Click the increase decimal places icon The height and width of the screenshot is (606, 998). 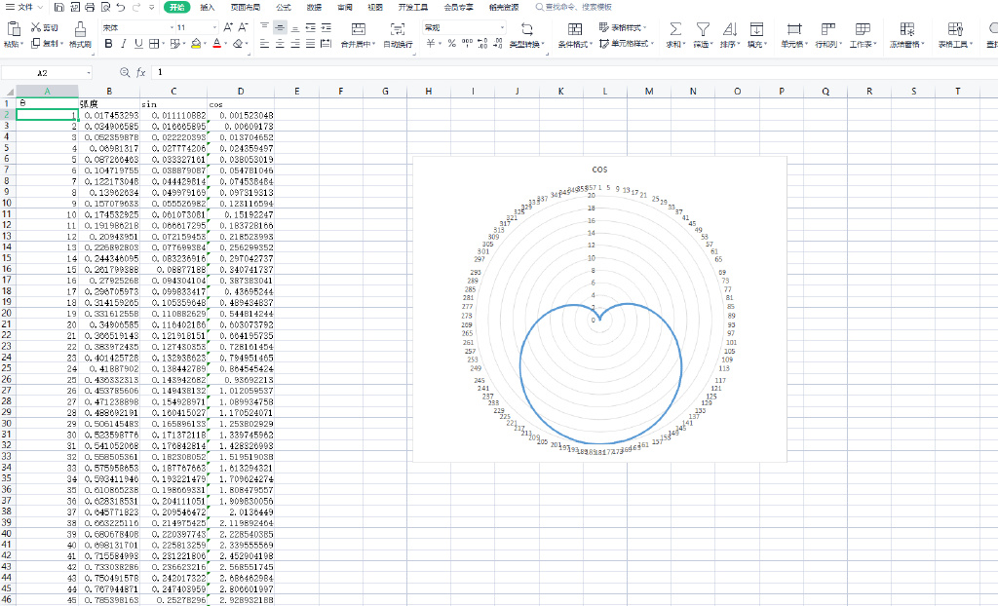coord(482,44)
